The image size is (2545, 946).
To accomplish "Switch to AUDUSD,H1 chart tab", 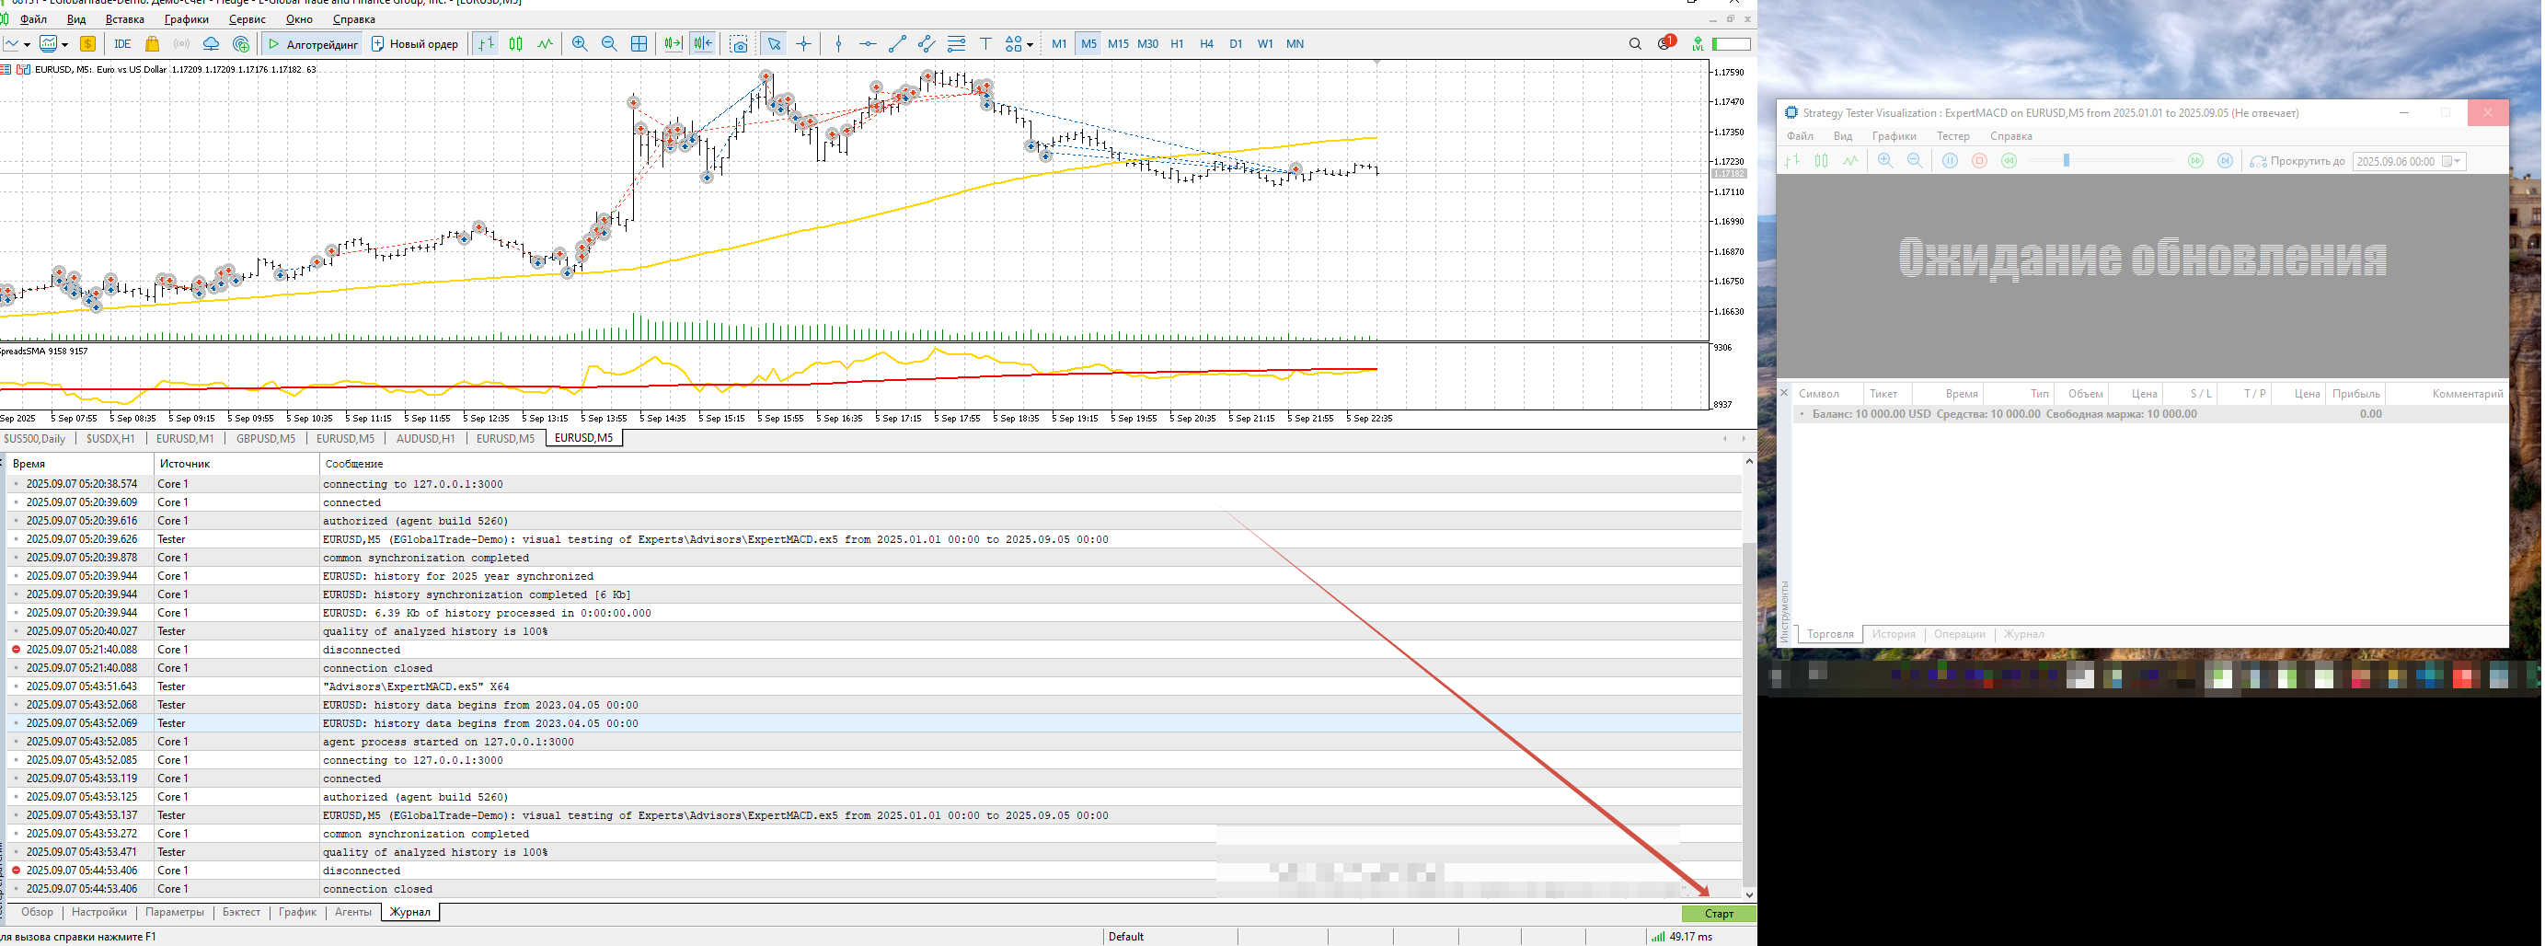I will (x=426, y=439).
